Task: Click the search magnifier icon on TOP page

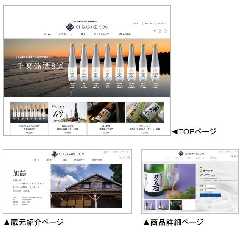Action: tap(155, 31)
